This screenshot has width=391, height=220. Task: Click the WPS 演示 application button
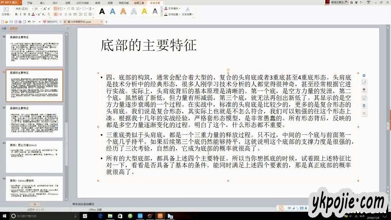[x=11, y=2]
